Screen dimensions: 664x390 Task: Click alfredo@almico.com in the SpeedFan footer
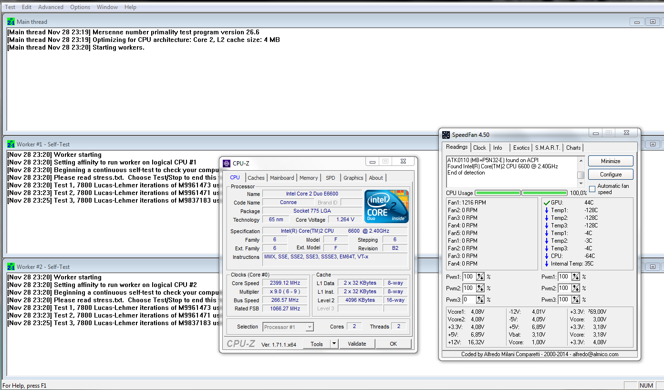pos(595,354)
